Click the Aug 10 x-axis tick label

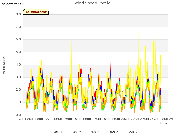click(x=23, y=119)
